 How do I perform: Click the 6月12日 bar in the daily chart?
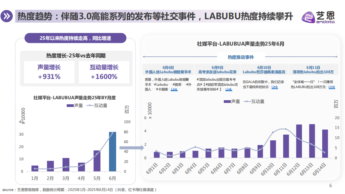299,141
